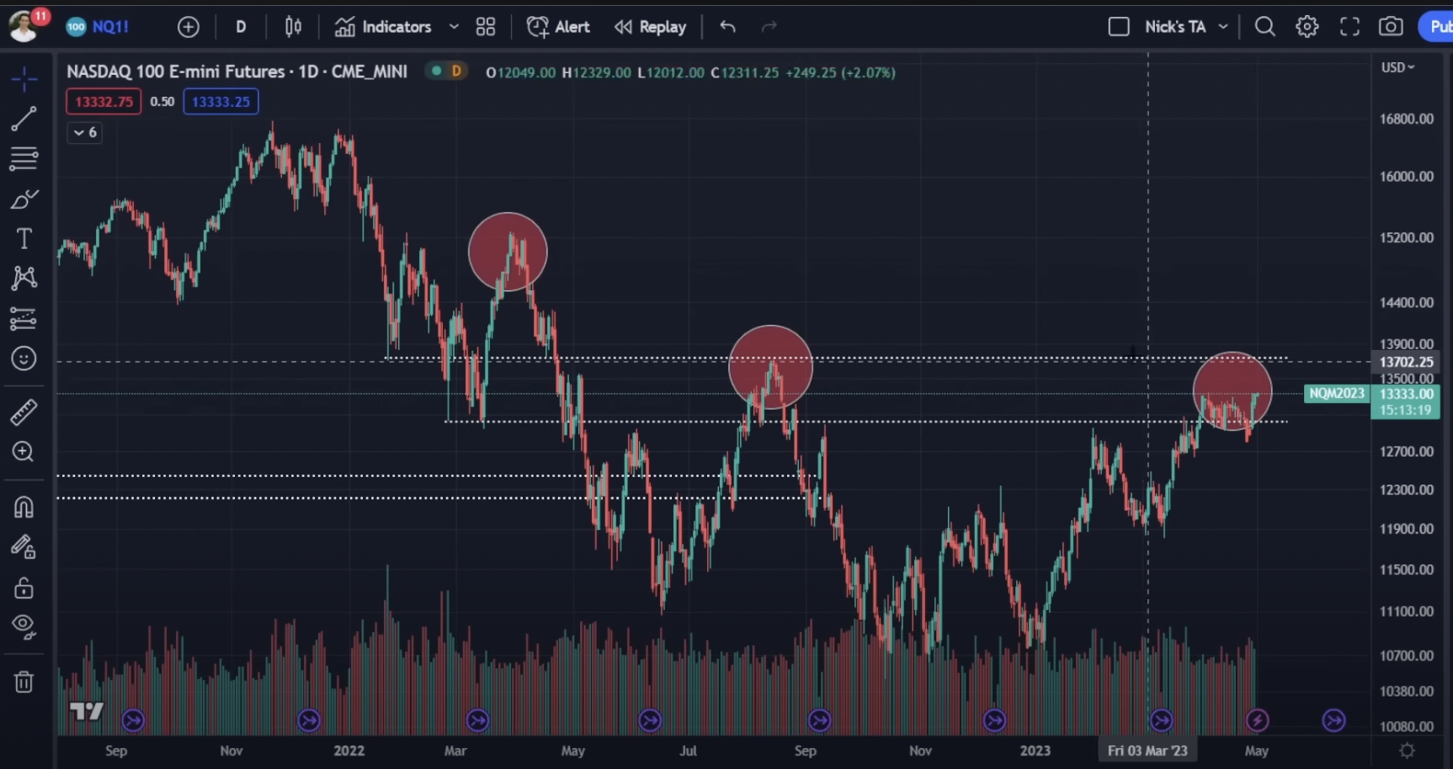Screen dimensions: 1453x769
Task: Expand the collapsed indicators legend showing 6
Action: pos(84,132)
